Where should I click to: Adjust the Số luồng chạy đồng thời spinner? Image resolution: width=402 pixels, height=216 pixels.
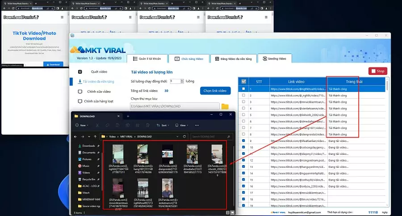point(182,81)
